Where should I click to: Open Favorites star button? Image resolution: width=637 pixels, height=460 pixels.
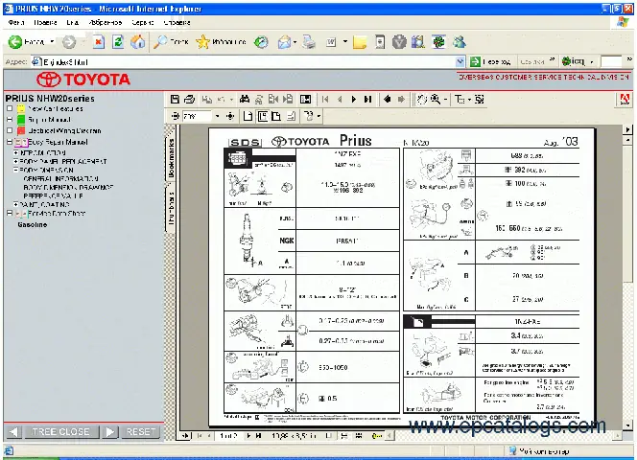tap(202, 42)
